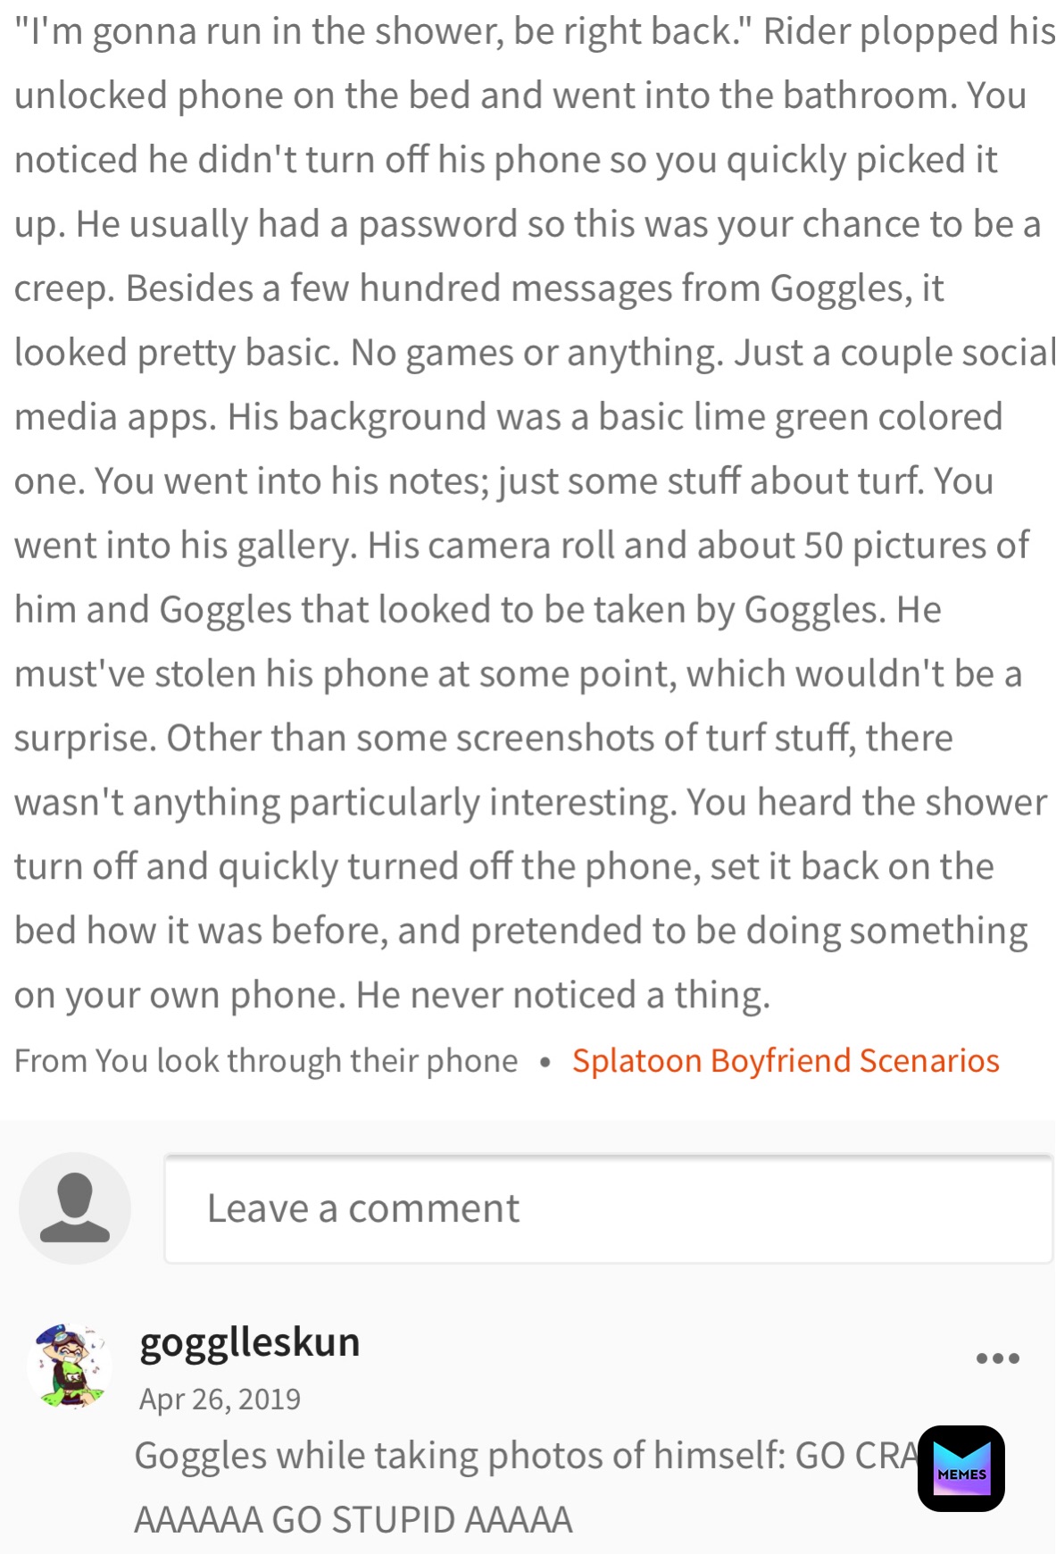Tap the opening line about running in shower
This screenshot has width=1056, height=1554.
click(x=535, y=32)
